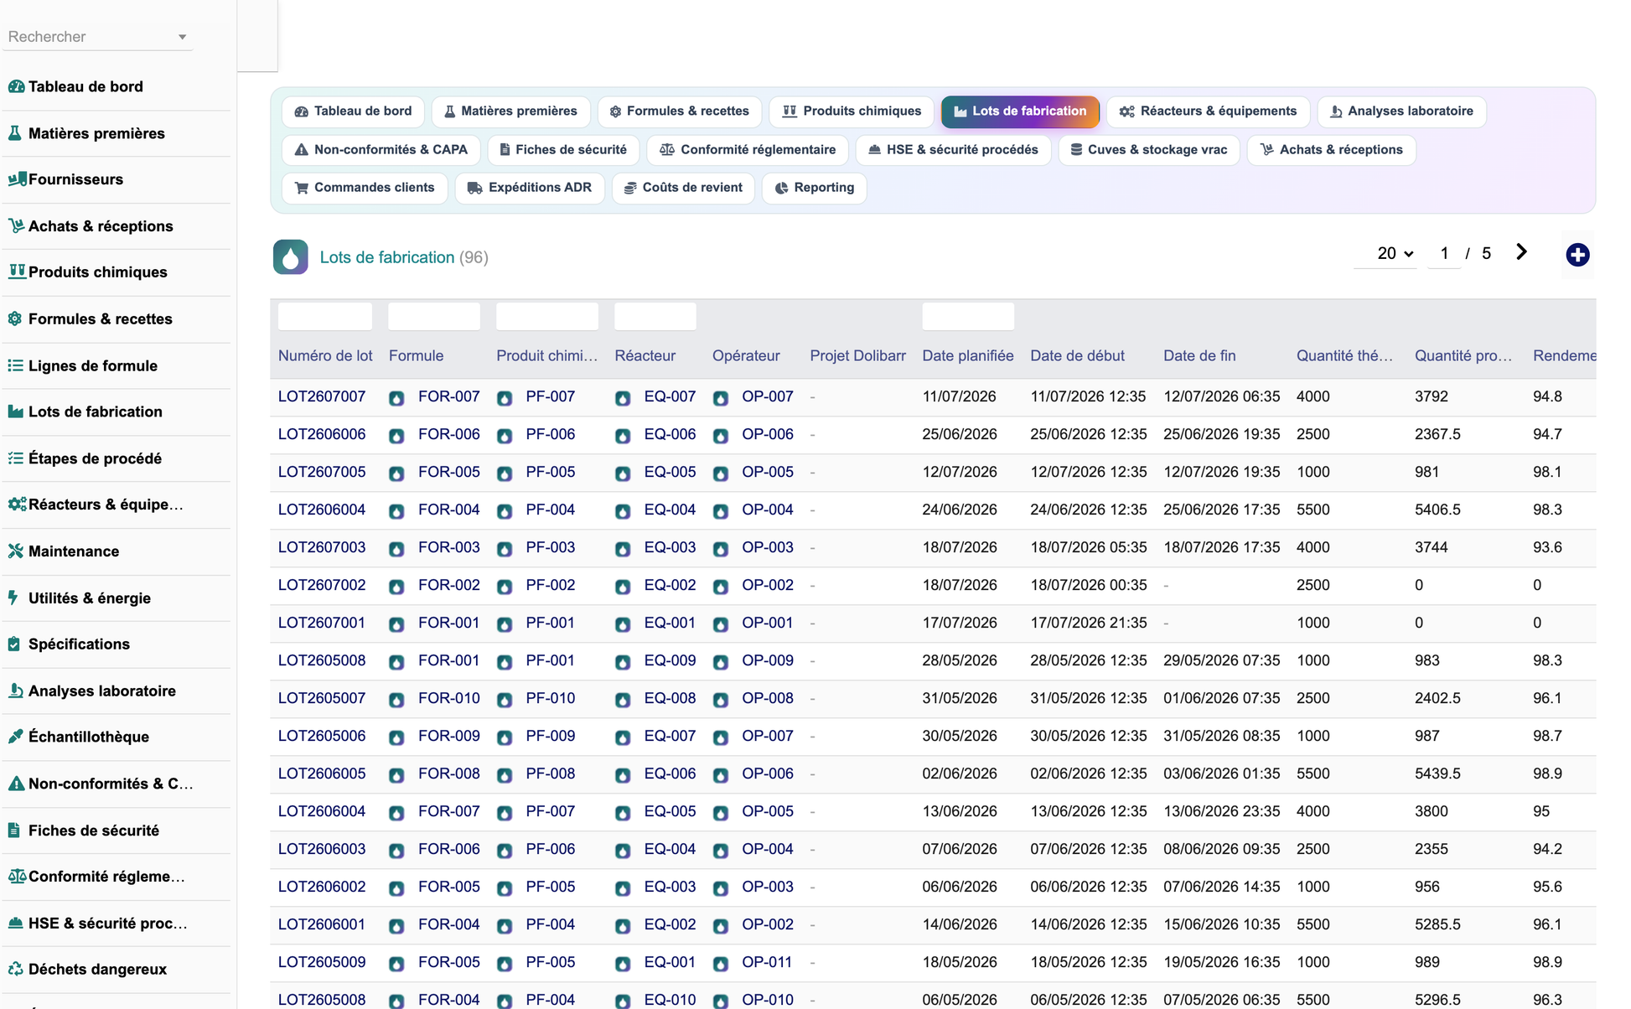Open the Coûts de revient tab

click(683, 188)
